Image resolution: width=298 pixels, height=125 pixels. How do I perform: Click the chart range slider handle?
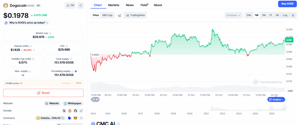click(x=284, y=107)
